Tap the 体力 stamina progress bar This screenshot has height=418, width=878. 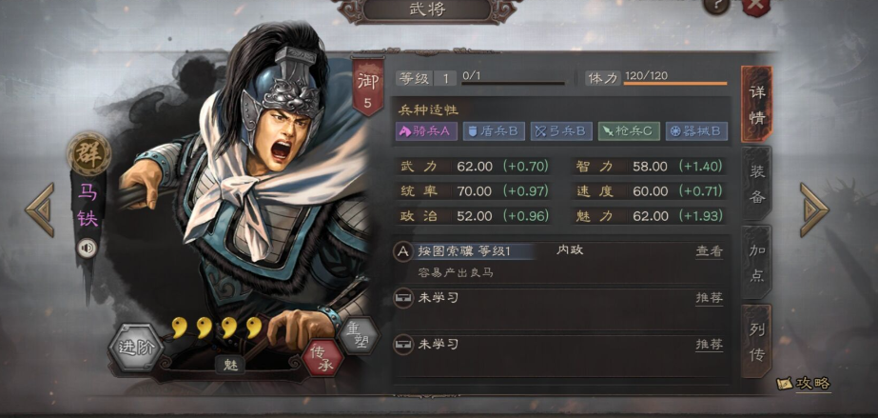[x=675, y=84]
